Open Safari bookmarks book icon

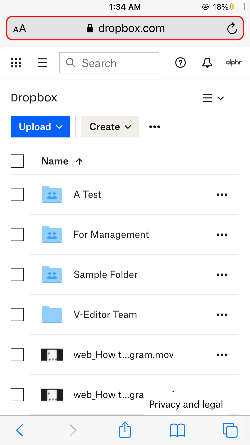177,430
